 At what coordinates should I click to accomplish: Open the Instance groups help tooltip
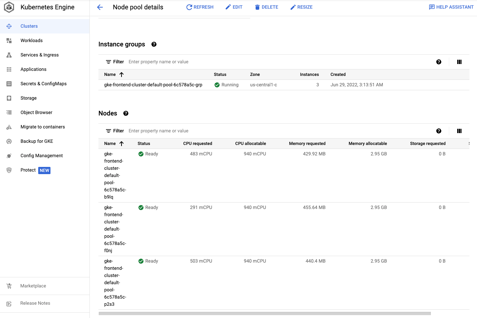pyautogui.click(x=154, y=44)
